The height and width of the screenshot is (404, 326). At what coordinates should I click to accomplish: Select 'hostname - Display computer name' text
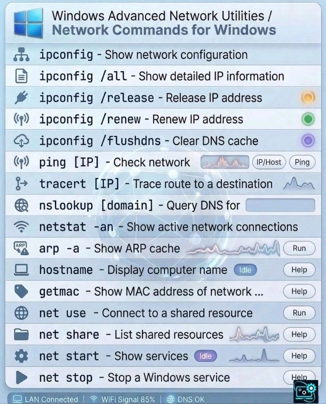(133, 270)
